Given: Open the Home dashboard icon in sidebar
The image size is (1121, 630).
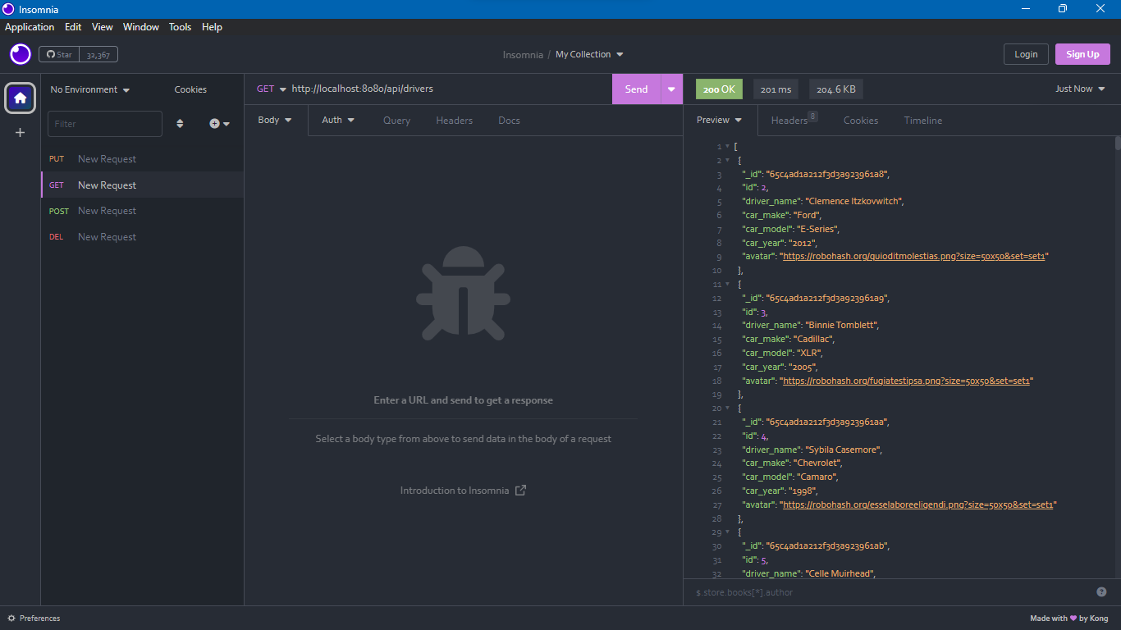Looking at the screenshot, I should [21, 98].
